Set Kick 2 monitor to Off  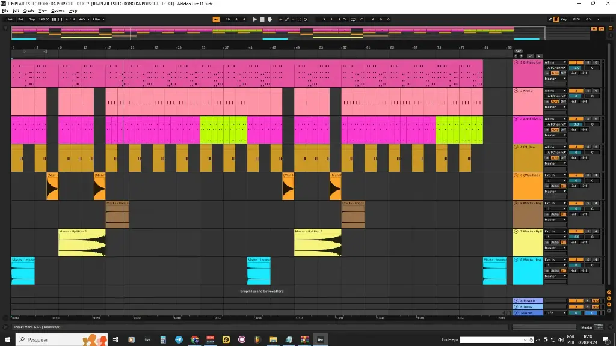click(x=563, y=102)
